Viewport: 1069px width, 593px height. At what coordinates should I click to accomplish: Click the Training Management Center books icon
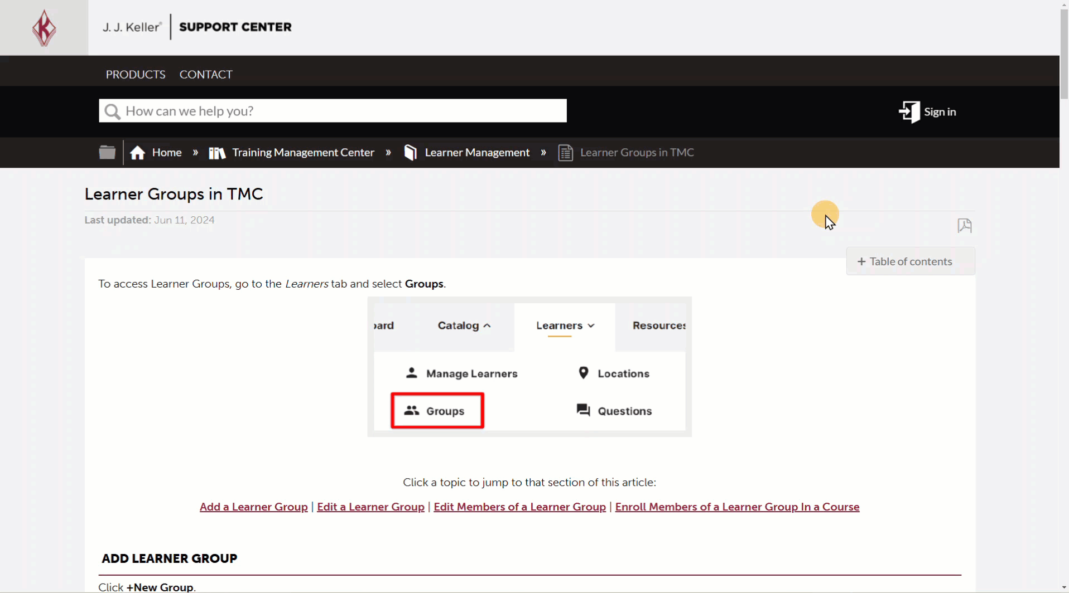[217, 153]
